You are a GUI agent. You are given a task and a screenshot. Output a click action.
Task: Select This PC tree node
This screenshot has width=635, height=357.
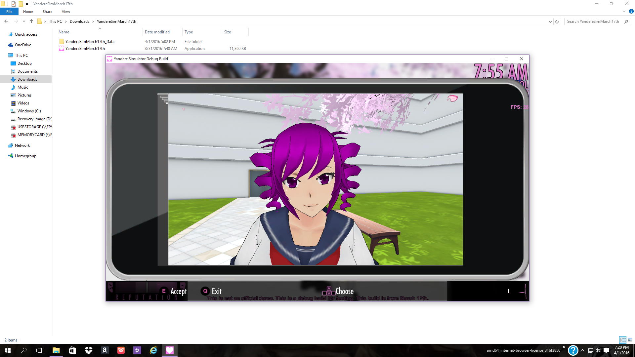point(21,56)
